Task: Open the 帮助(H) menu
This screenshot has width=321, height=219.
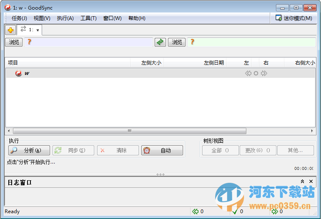Action: [137, 18]
